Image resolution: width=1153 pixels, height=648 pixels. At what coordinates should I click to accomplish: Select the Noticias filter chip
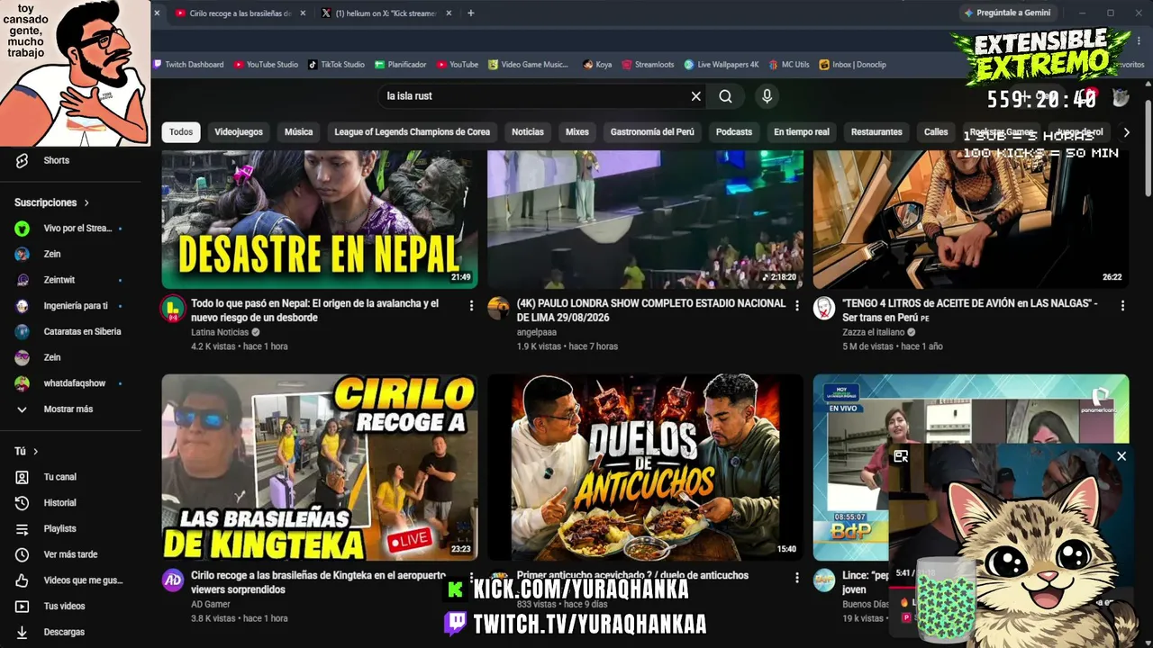(528, 132)
